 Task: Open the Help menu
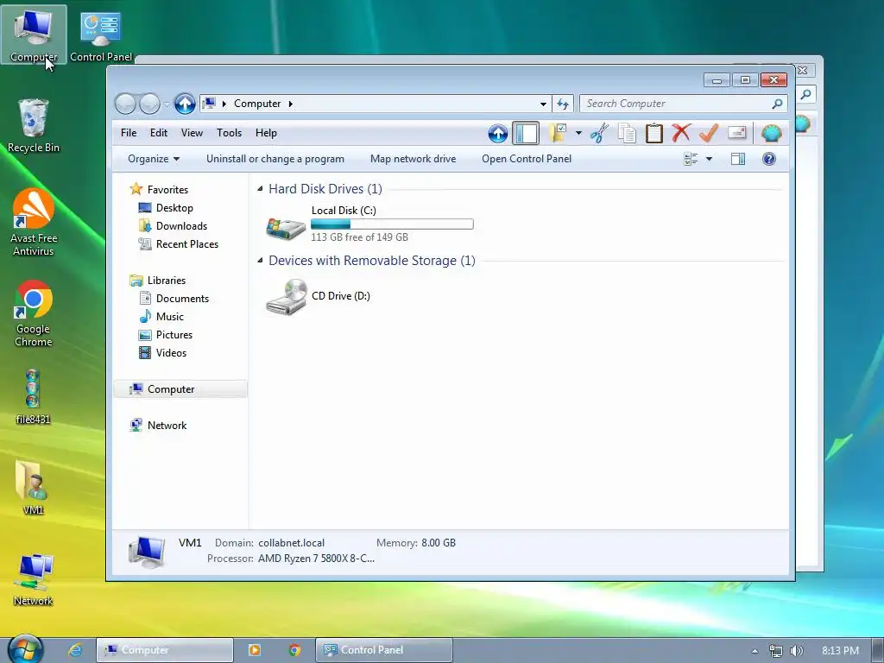click(x=266, y=133)
